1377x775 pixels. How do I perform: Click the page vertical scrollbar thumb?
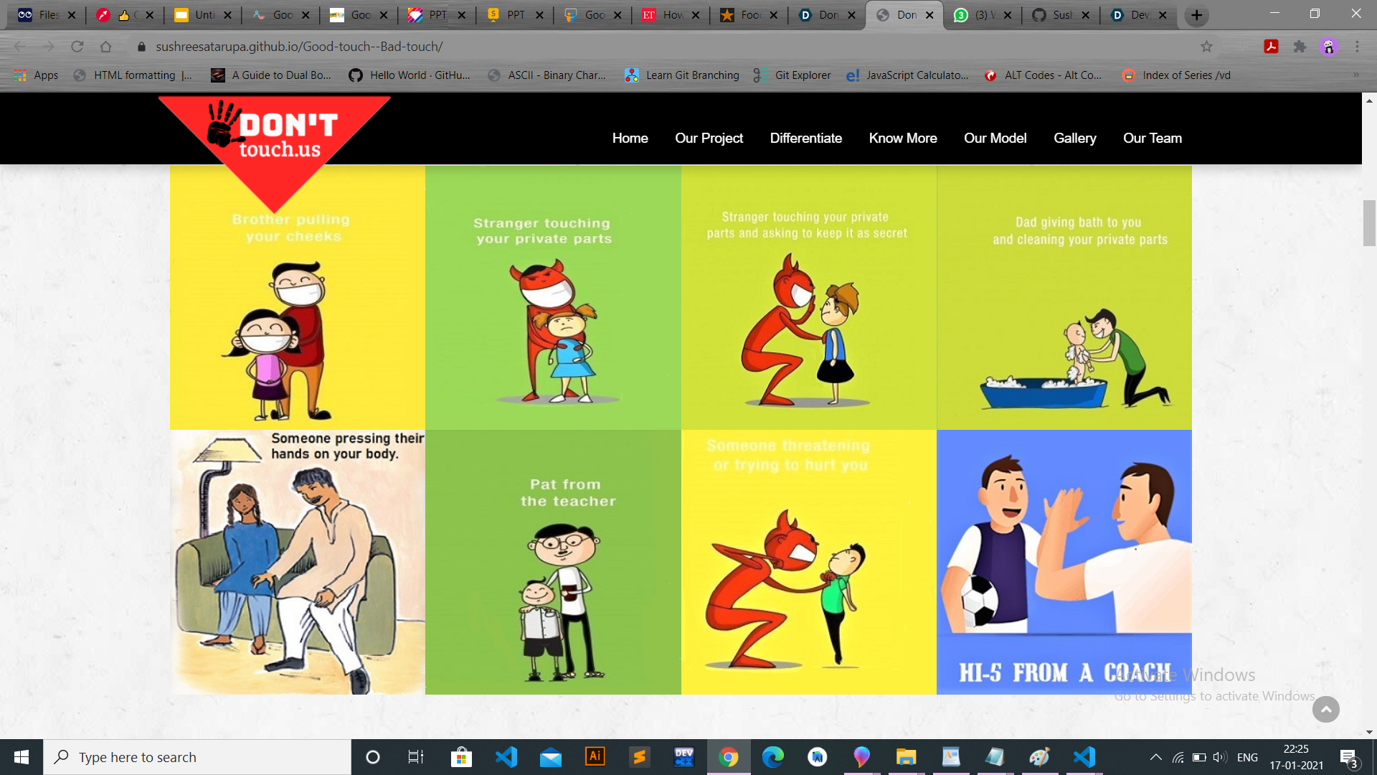[1369, 223]
